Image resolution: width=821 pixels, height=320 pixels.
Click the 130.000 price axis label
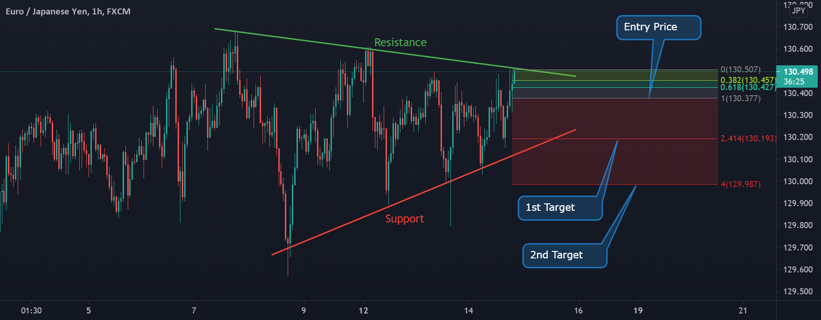[798, 181]
